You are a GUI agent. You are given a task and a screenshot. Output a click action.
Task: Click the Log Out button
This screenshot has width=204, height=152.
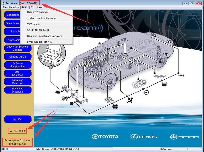(18, 119)
